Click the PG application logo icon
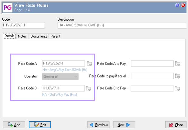Image resolution: width=188 pixels, height=130 pixels. pyautogui.click(x=7, y=7)
